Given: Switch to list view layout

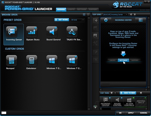Looking at the screenshot, I should pyautogui.click(x=88, y=15).
